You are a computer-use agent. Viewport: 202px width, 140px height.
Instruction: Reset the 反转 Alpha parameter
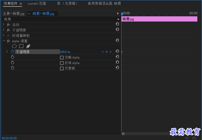click(117, 62)
